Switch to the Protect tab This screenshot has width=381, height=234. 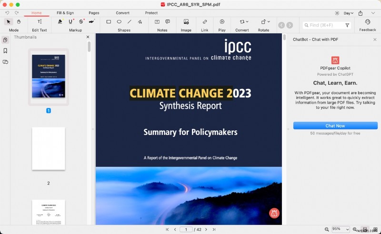pyautogui.click(x=151, y=13)
